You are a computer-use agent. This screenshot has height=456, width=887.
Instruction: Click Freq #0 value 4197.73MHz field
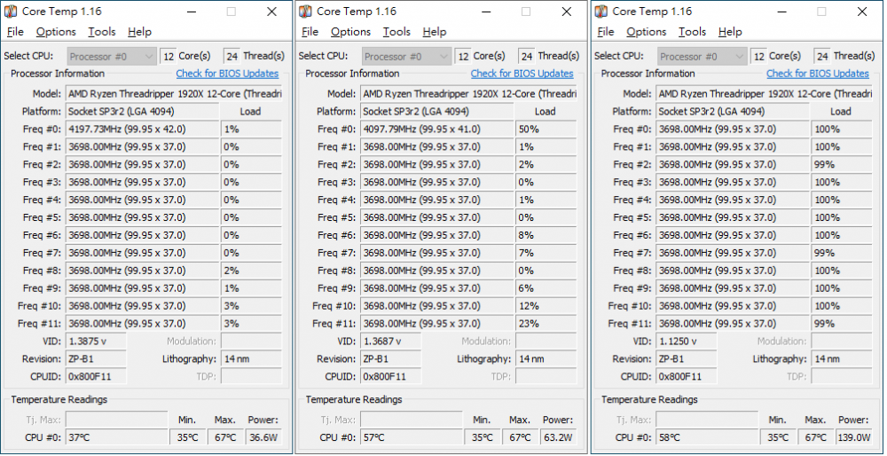[x=143, y=129]
